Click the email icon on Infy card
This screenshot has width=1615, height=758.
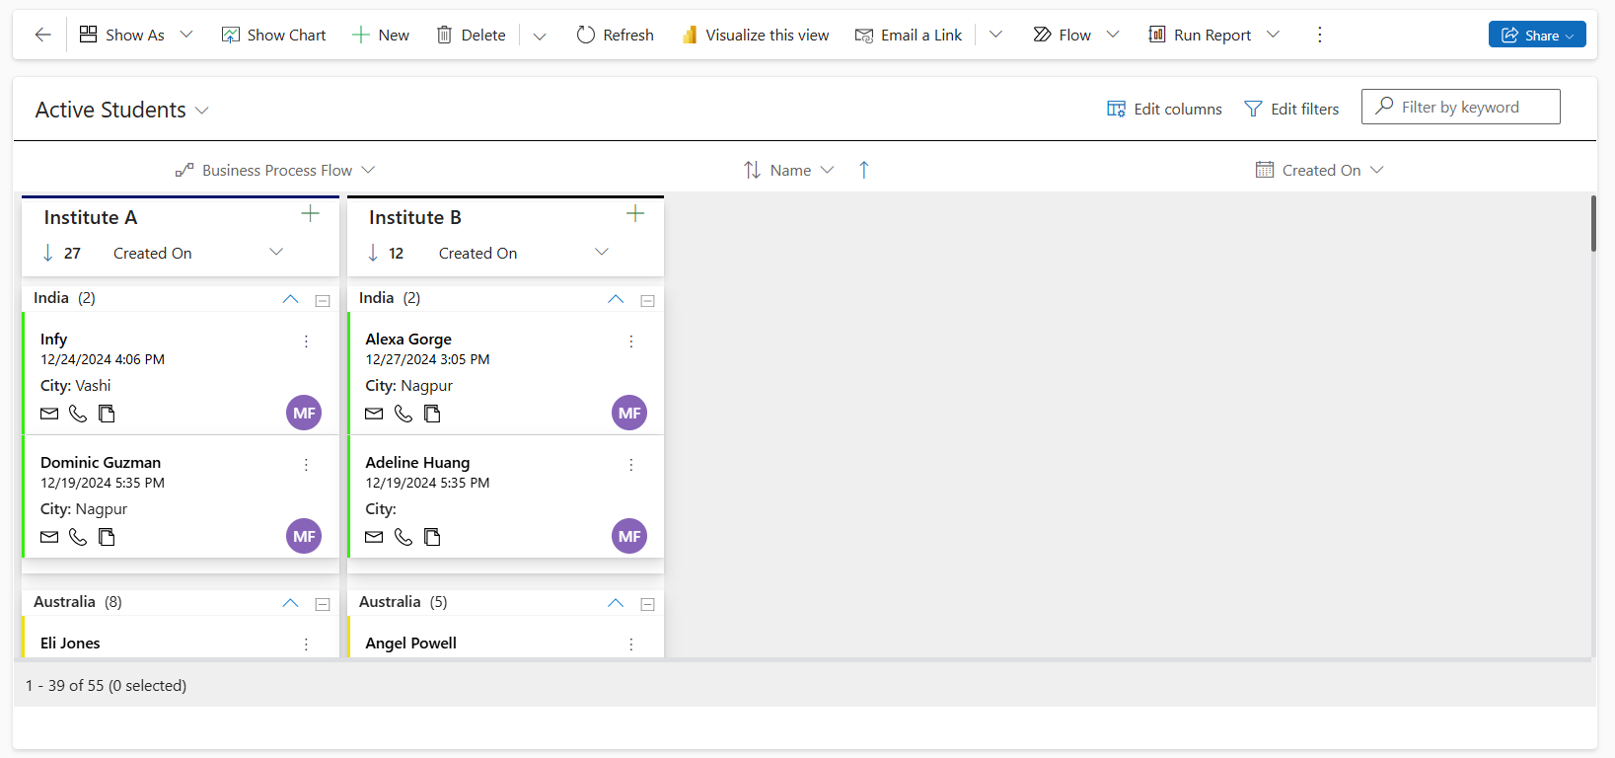pyautogui.click(x=49, y=414)
